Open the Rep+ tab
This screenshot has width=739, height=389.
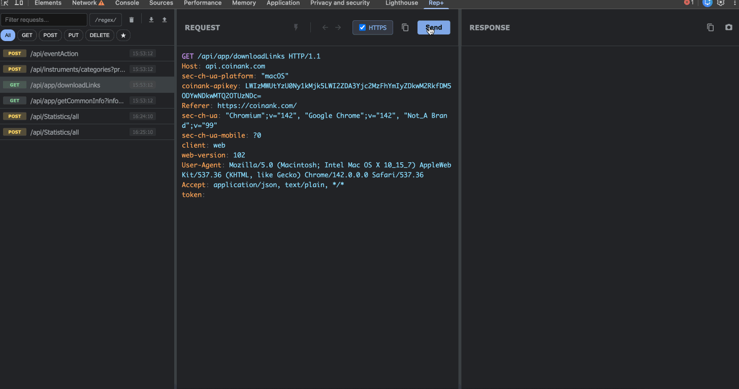[436, 3]
